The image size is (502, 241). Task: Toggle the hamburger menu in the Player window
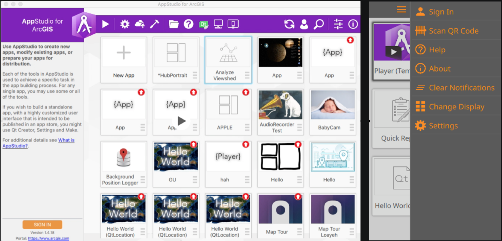pos(401,9)
